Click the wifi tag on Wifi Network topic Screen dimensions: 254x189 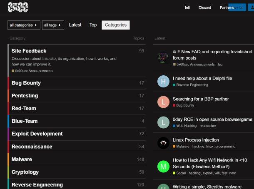(x=217, y=173)
